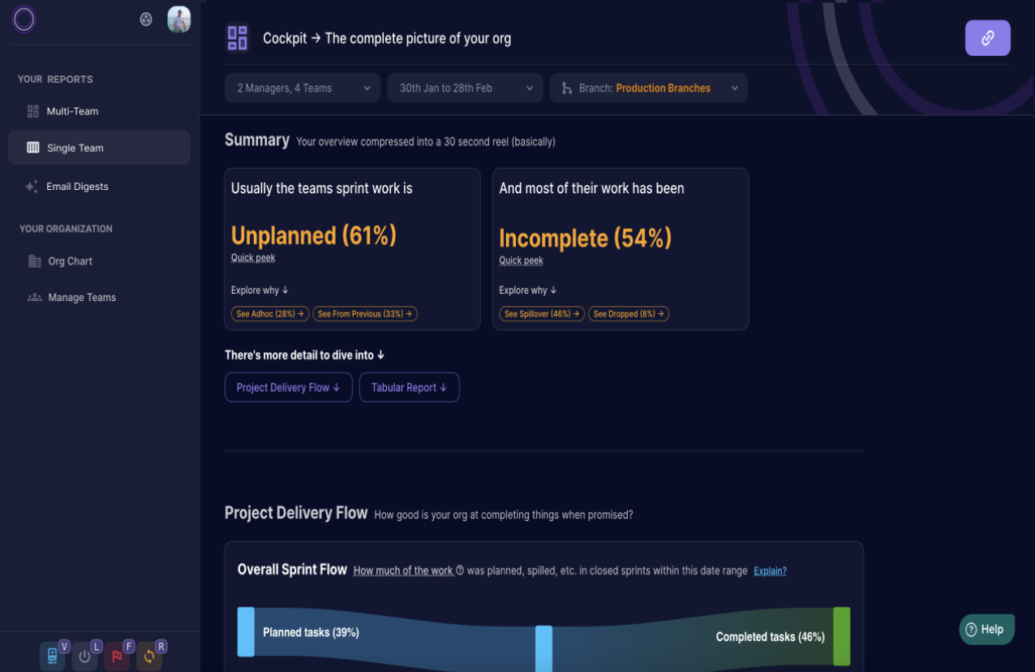
Task: Click the power icon labeled 'L'
Action: [84, 656]
